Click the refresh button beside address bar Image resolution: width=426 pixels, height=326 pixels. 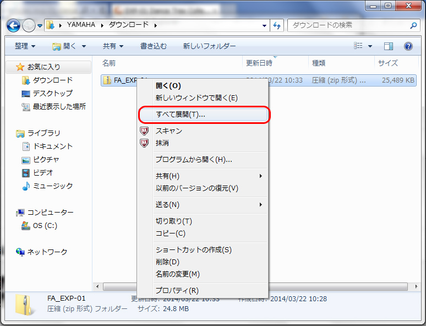[277, 25]
